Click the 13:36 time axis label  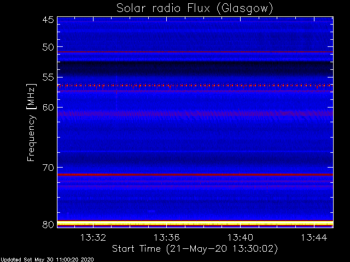tap(166, 237)
